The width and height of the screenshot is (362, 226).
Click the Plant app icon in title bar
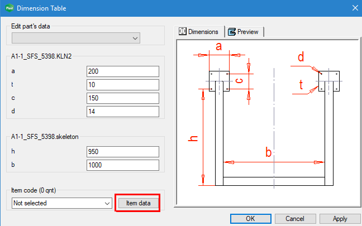pyautogui.click(x=8, y=8)
